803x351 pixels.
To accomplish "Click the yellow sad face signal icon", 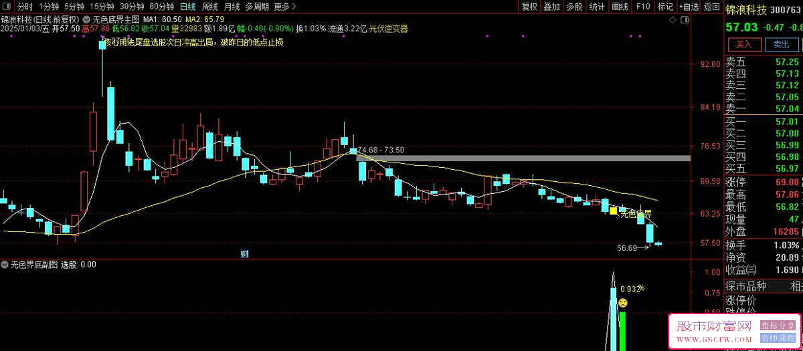I will tap(623, 303).
